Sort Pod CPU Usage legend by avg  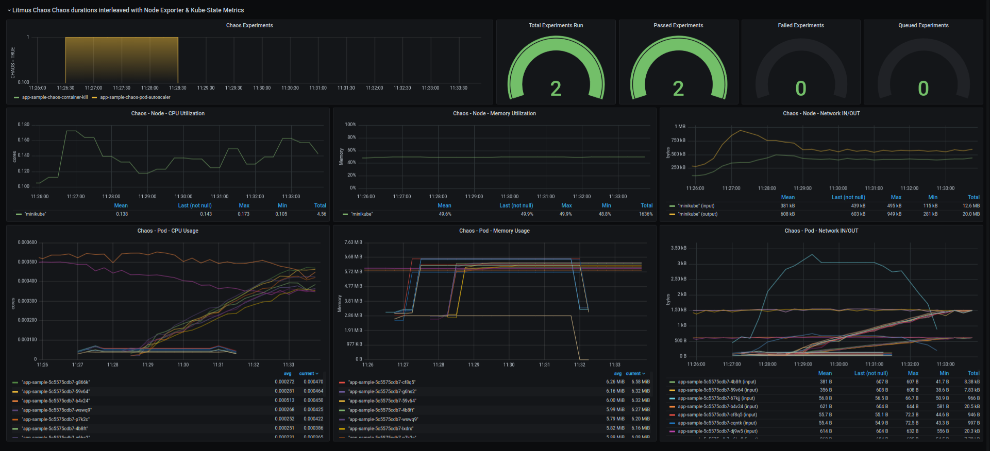[288, 374]
